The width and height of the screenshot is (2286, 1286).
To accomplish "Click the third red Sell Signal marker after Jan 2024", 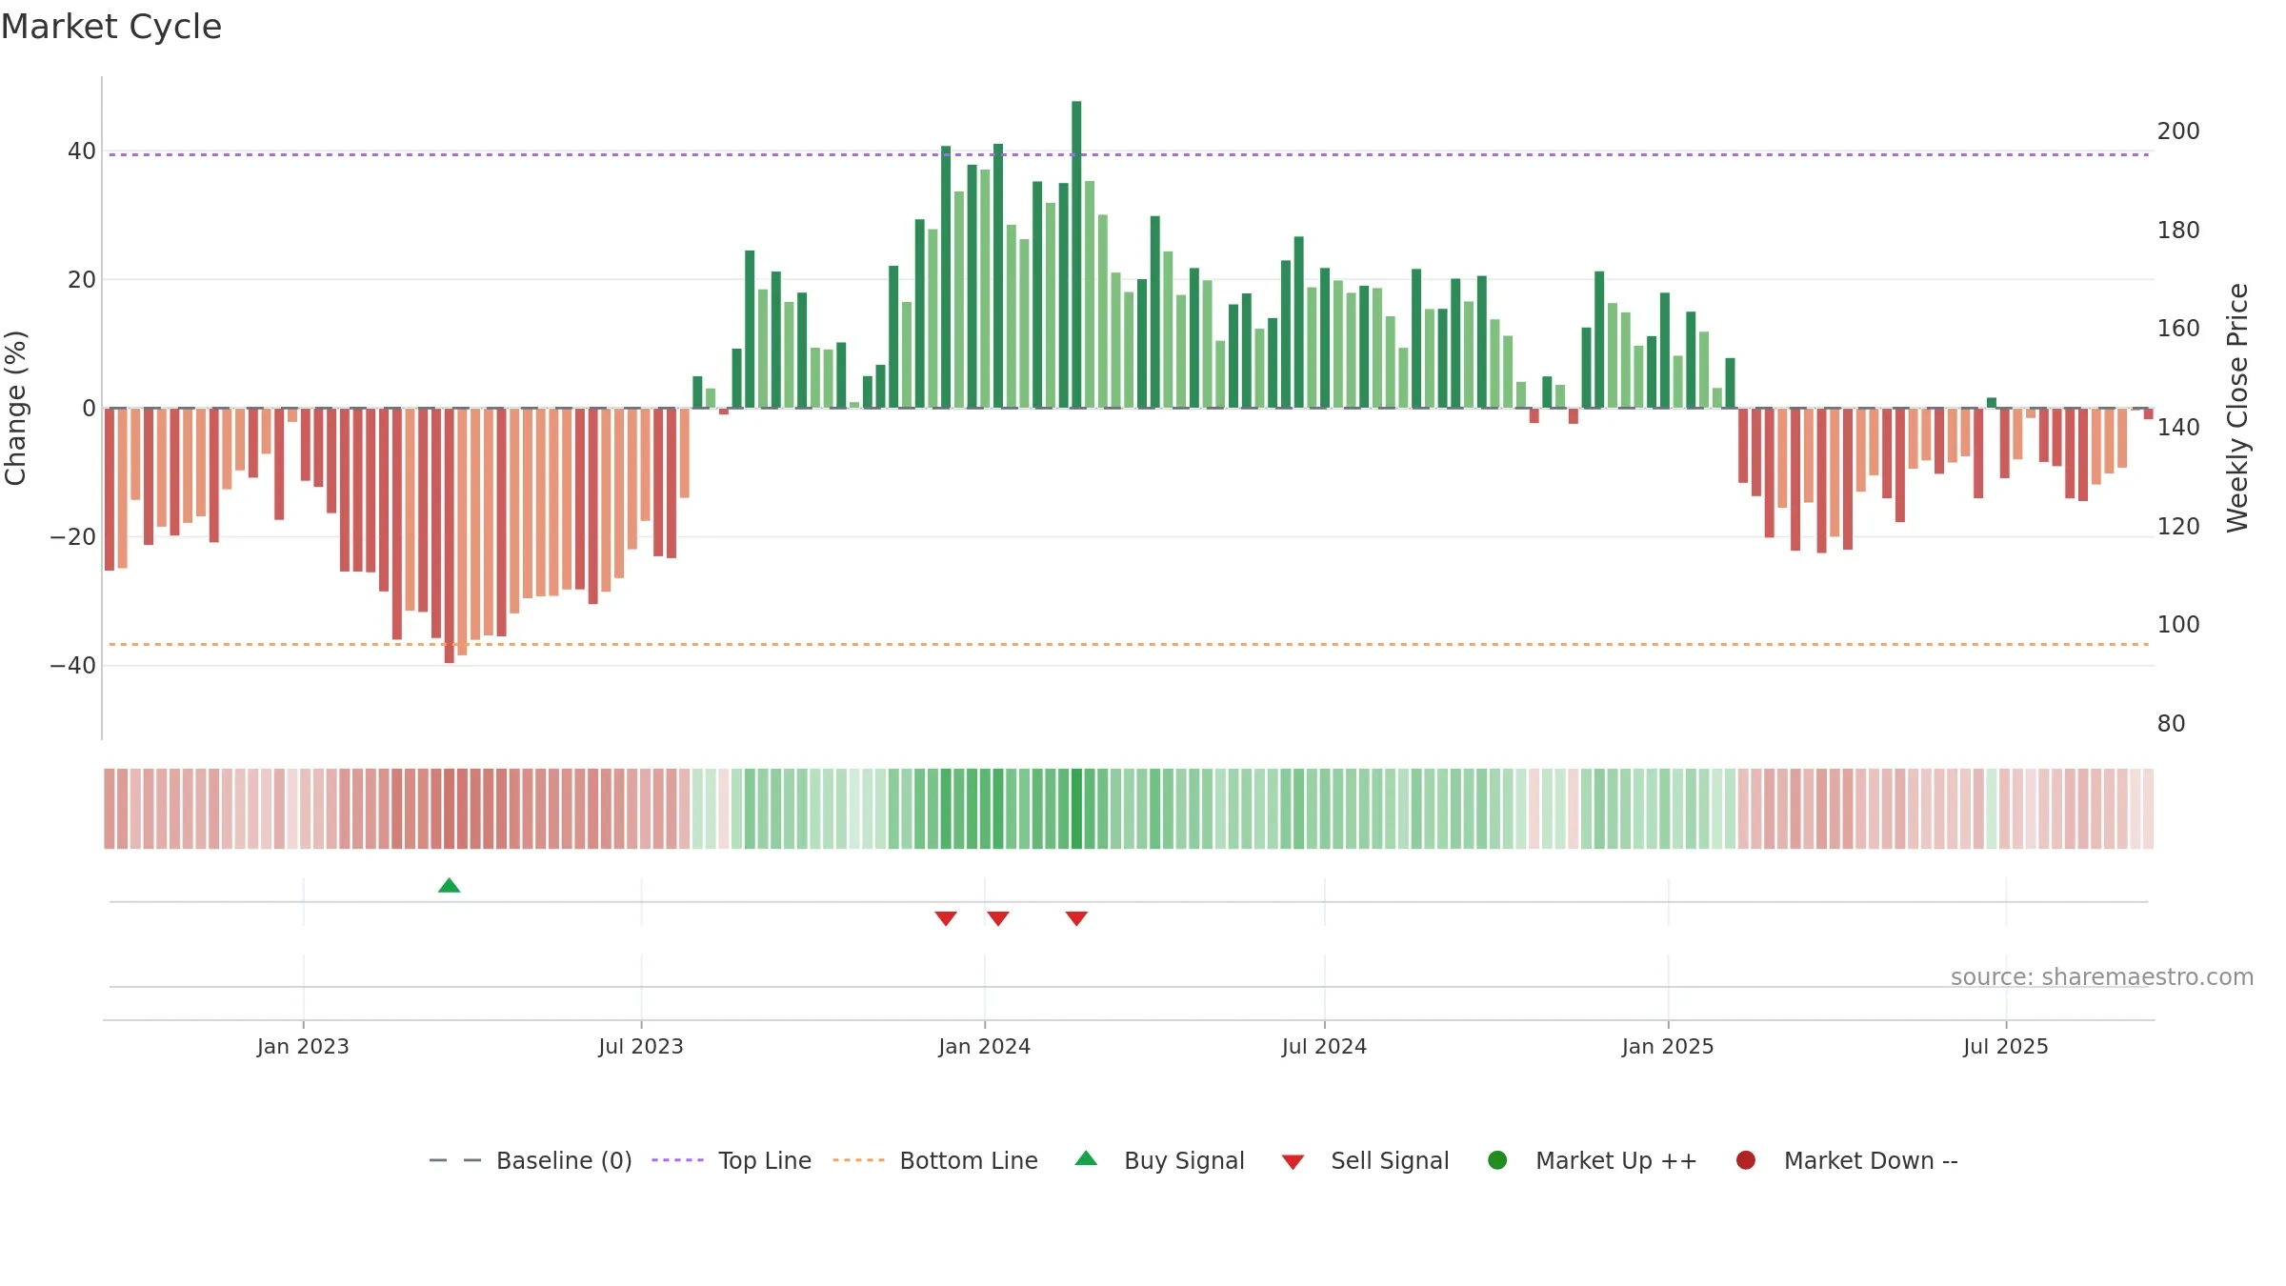I will point(1076,918).
